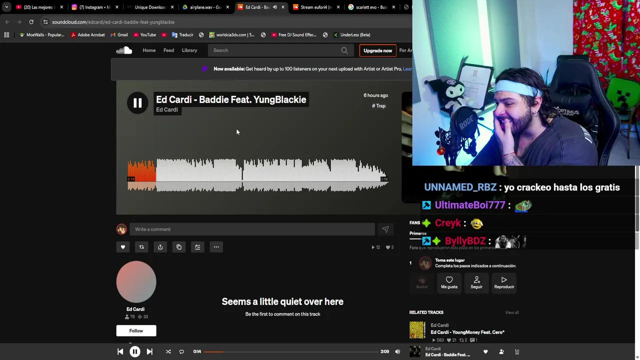Screen dimensions: 640x360
Task: Skip to previous track in bottom player
Action: pos(120,351)
